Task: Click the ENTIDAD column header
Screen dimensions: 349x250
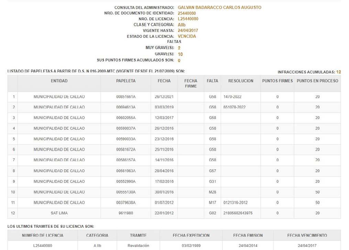Action: click(59, 81)
